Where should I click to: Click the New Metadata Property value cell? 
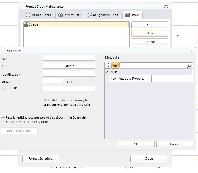[172, 79]
